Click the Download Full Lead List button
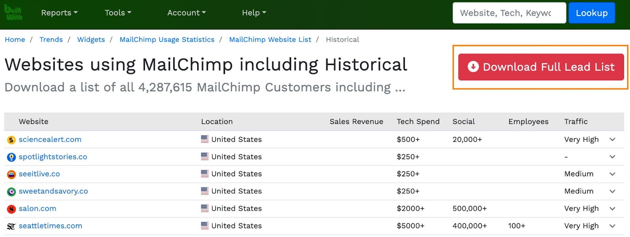The height and width of the screenshot is (237, 630). tap(541, 67)
